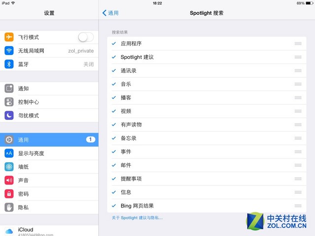Open 蓝牙 Bluetooth settings
The width and height of the screenshot is (315, 236).
[49, 64]
